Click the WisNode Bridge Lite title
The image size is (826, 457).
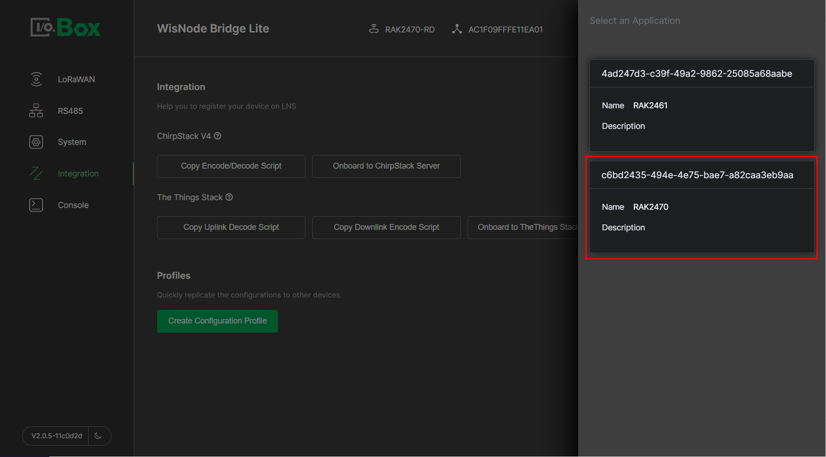click(x=213, y=28)
